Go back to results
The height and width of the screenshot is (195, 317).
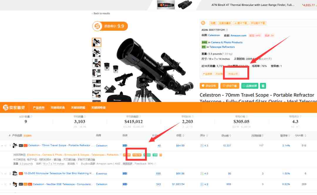[101, 13]
